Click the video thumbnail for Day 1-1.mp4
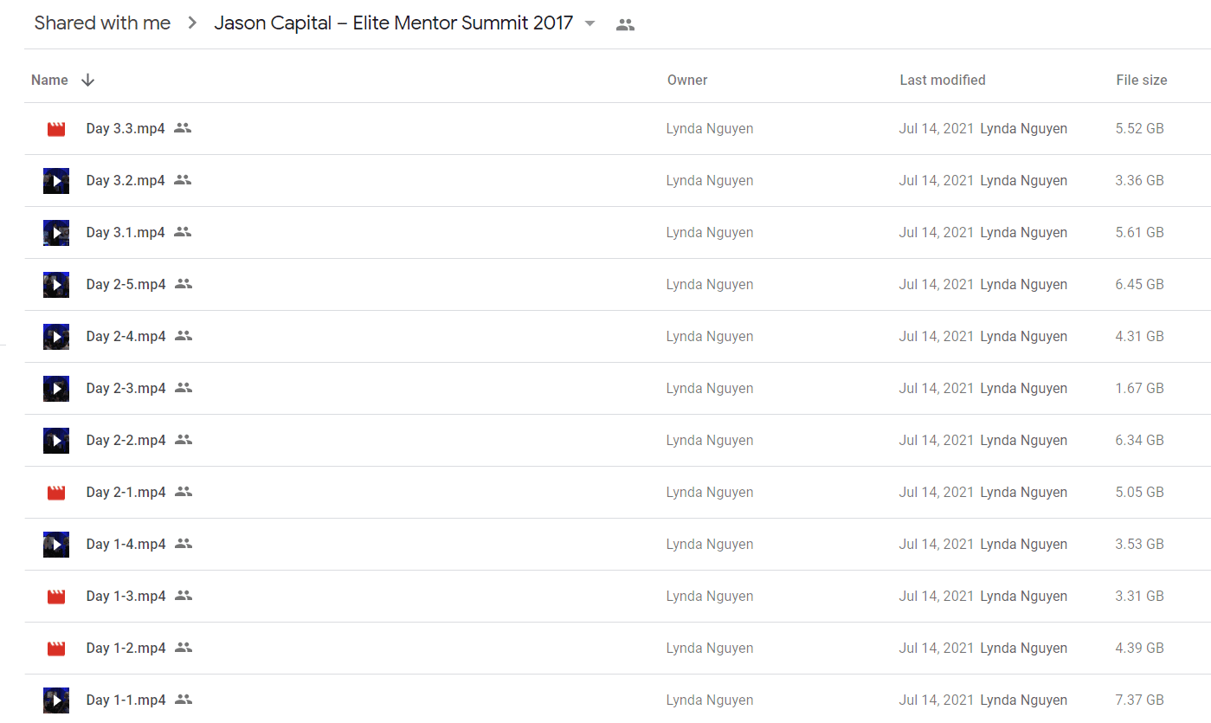 (56, 700)
